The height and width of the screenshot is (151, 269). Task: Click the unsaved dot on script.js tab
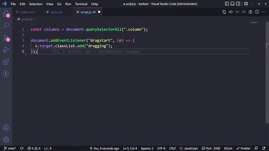pos(99,12)
